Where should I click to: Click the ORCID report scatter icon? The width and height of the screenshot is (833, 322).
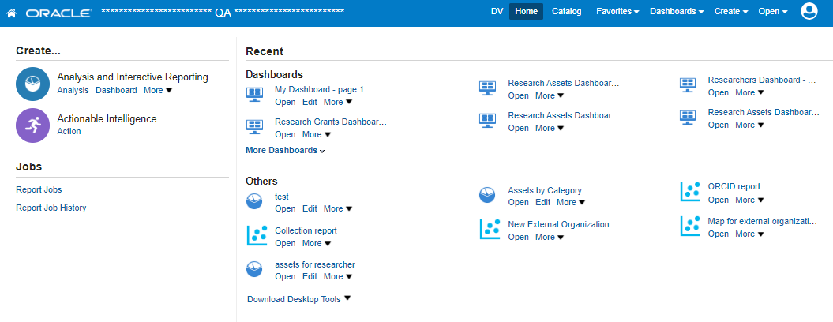pyautogui.click(x=691, y=192)
